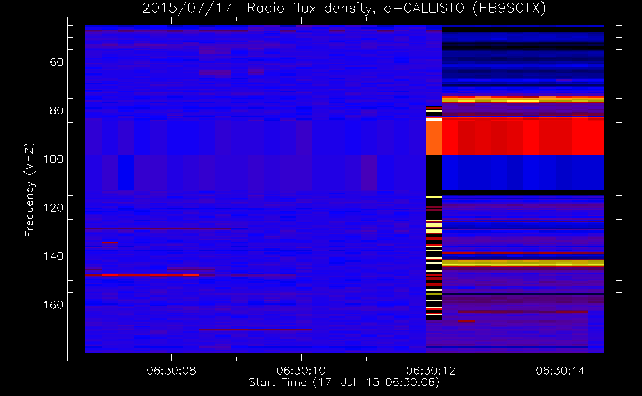The height and width of the screenshot is (396, 642).
Task: Click the 60 frequency tick label
Action: pos(57,62)
